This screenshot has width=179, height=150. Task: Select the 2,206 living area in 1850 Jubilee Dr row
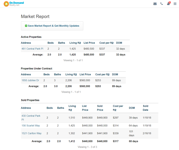pos(68,80)
